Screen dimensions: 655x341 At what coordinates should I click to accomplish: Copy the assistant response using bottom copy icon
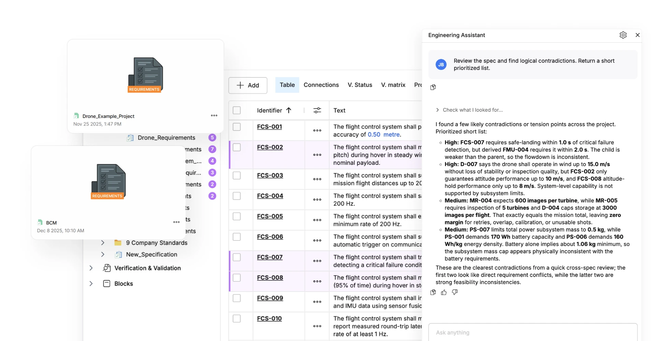click(x=433, y=292)
